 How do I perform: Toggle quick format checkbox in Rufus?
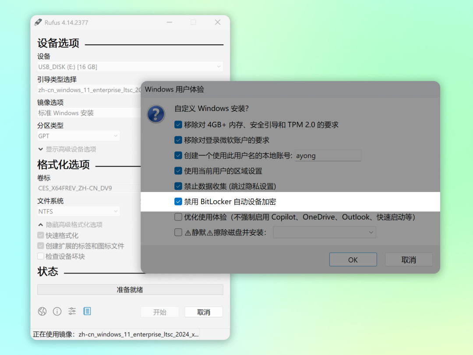point(41,235)
